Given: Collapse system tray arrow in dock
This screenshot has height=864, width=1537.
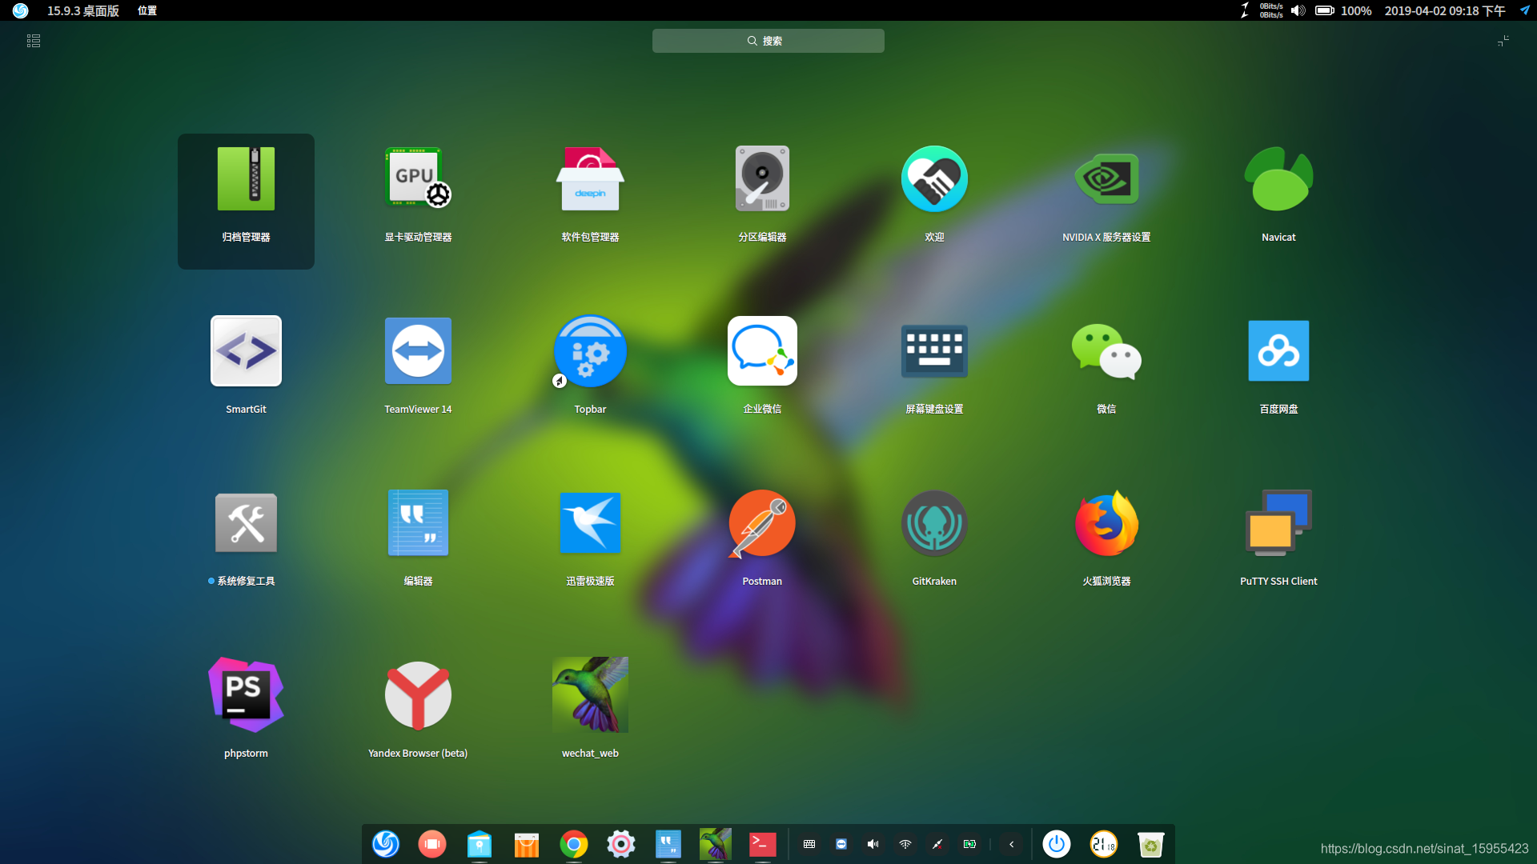Looking at the screenshot, I should [1012, 844].
